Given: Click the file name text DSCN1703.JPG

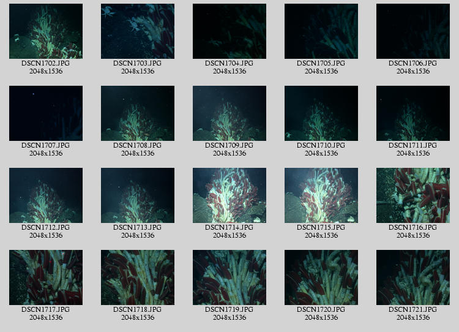Looking at the screenshot, I should (x=138, y=63).
